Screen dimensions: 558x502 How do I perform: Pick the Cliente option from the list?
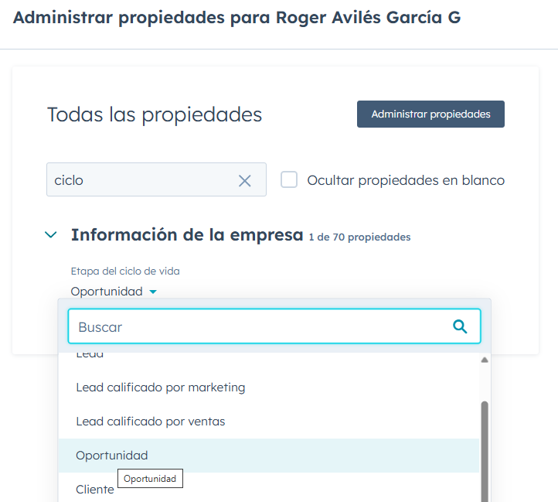[x=94, y=490]
